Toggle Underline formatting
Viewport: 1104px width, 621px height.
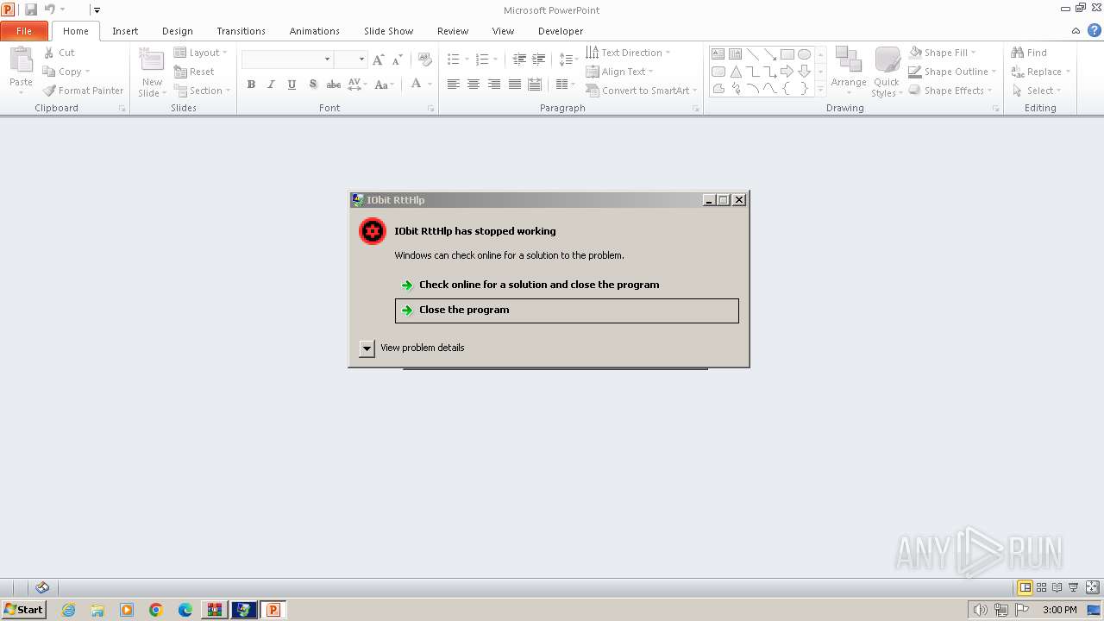[292, 85]
